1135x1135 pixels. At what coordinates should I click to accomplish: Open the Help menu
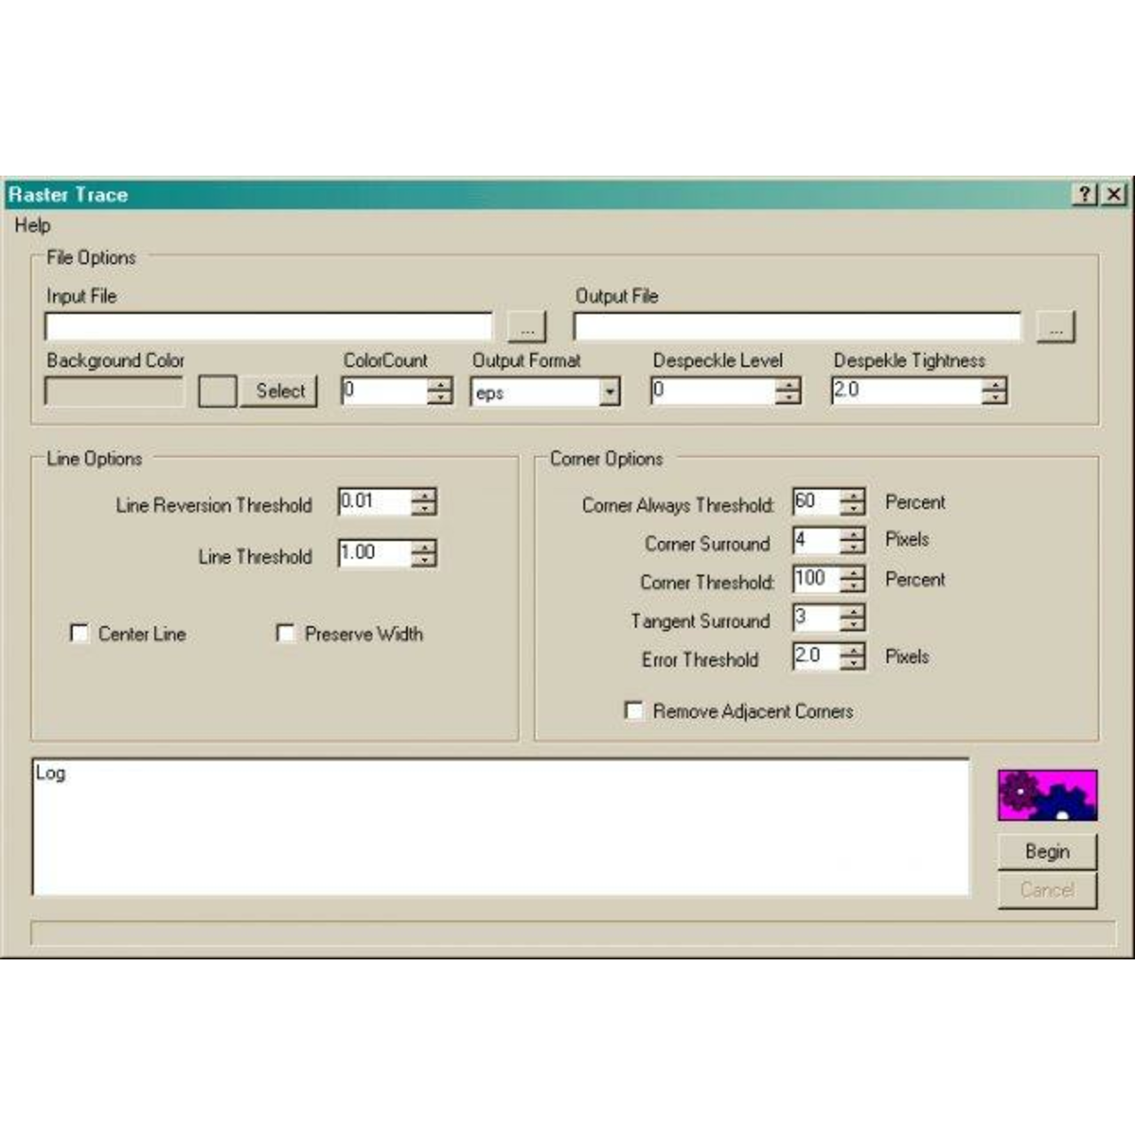click(32, 225)
